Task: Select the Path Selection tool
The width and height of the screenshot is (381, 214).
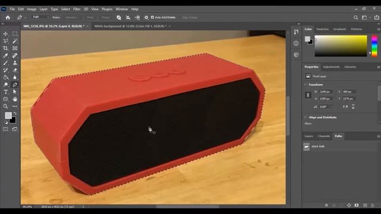Action: click(x=15, y=92)
